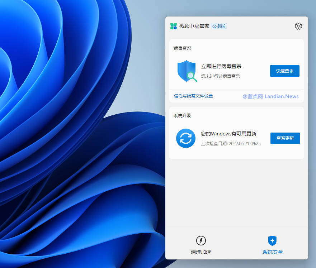The width and height of the screenshot is (316, 268).
Task: Click the 公测版 beta badge
Action: pos(219,27)
